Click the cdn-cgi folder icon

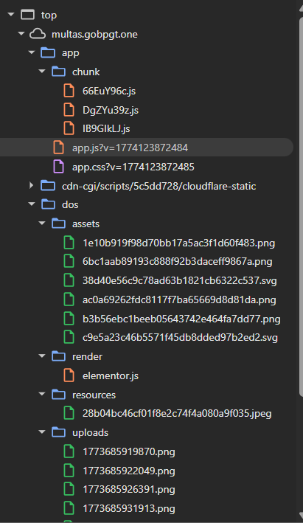pyautogui.click(x=48, y=185)
